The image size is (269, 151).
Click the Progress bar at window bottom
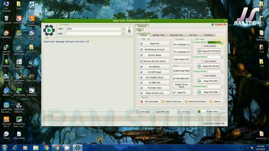[134, 119]
